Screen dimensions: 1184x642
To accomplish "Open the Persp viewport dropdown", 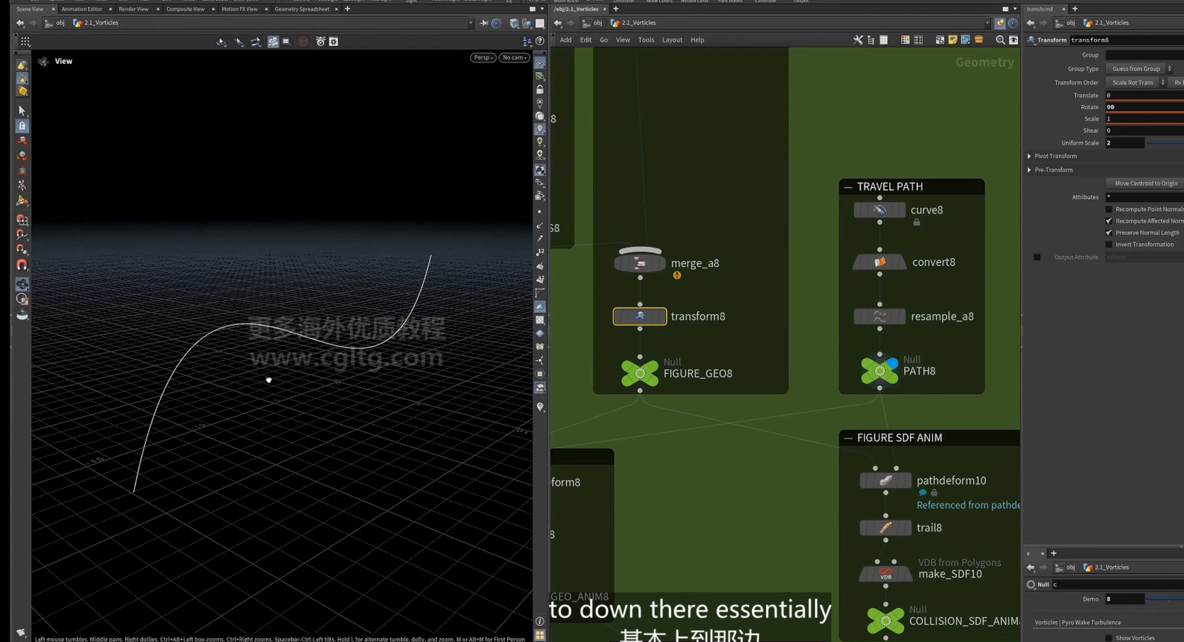I will (x=483, y=57).
